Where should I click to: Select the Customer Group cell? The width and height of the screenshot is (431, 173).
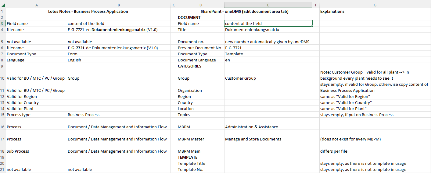[240, 78]
